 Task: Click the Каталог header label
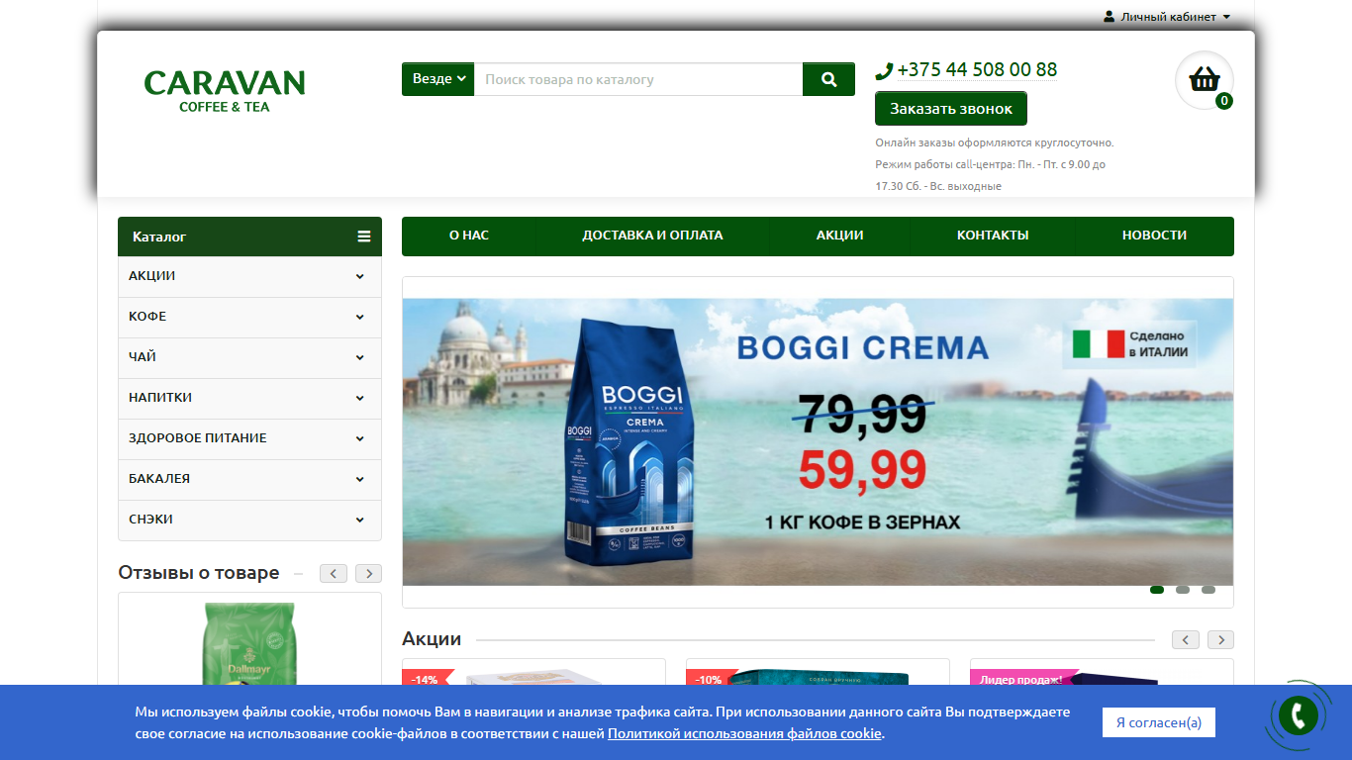pyautogui.click(x=159, y=237)
